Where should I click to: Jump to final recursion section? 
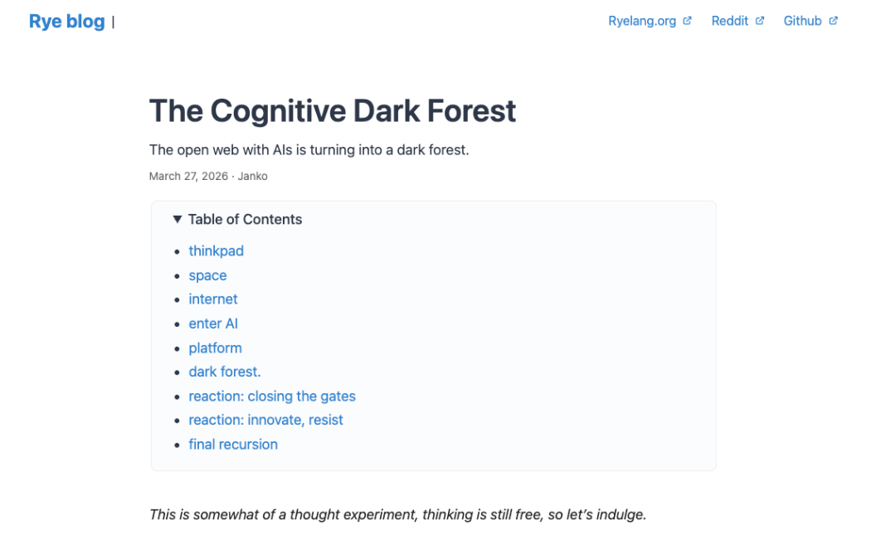pyautogui.click(x=233, y=445)
